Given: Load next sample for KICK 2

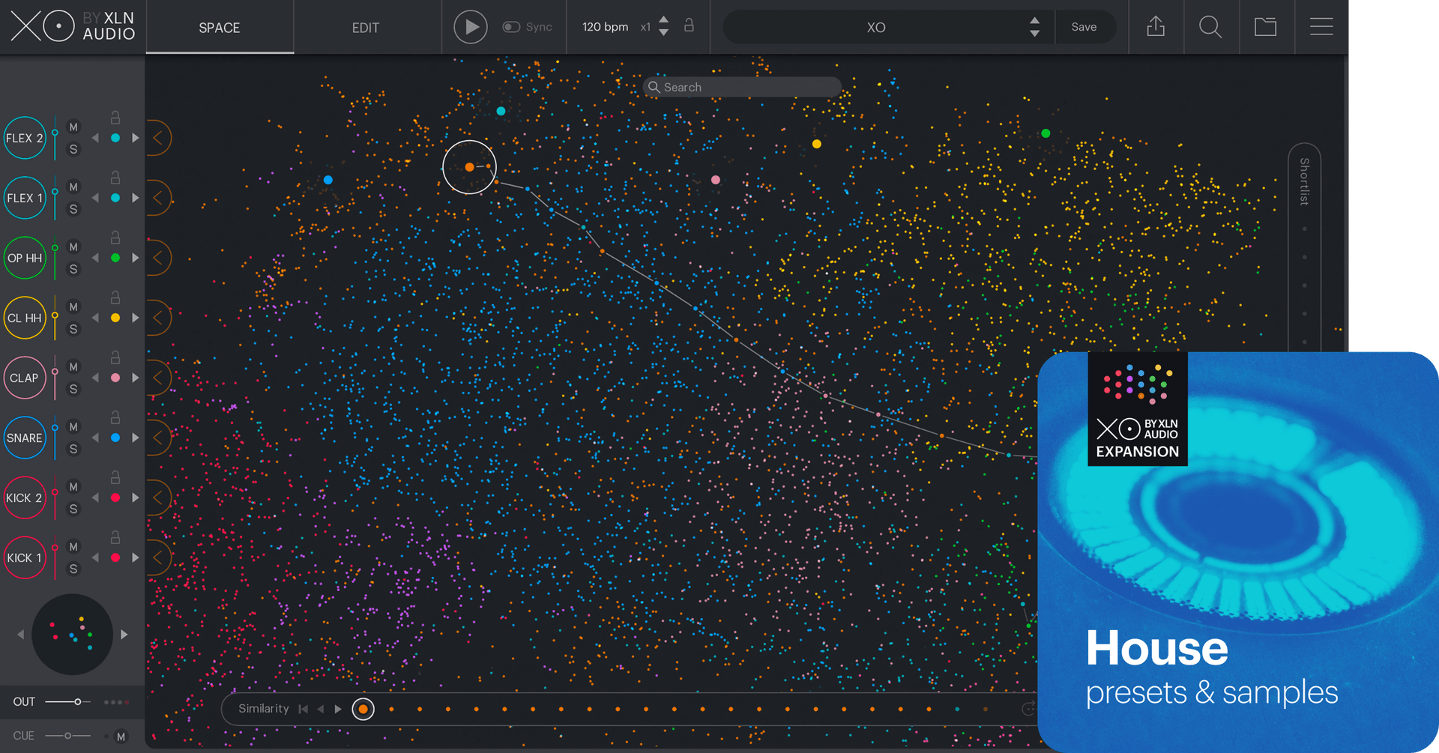Looking at the screenshot, I should click(135, 498).
